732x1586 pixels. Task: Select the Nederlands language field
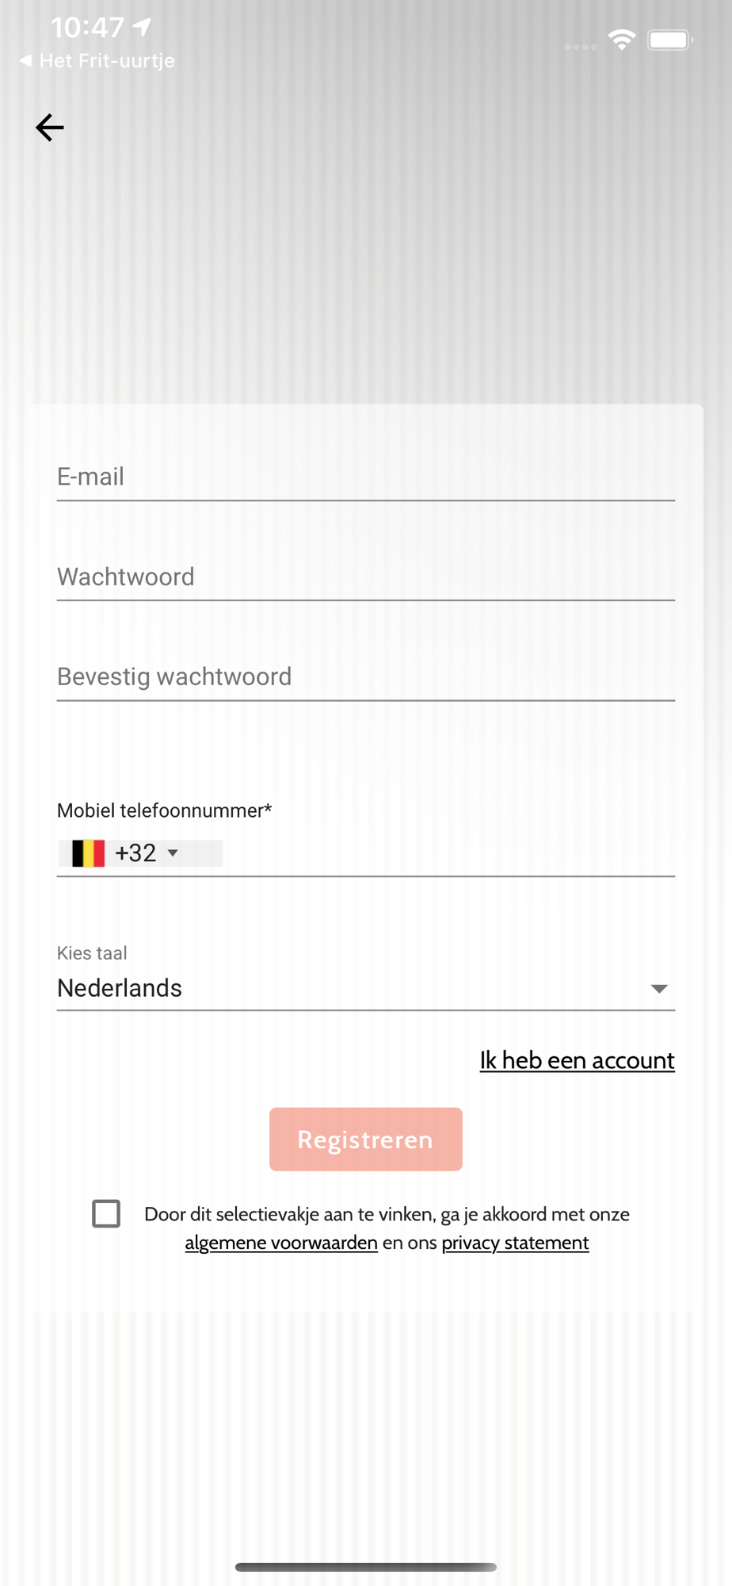pos(366,988)
